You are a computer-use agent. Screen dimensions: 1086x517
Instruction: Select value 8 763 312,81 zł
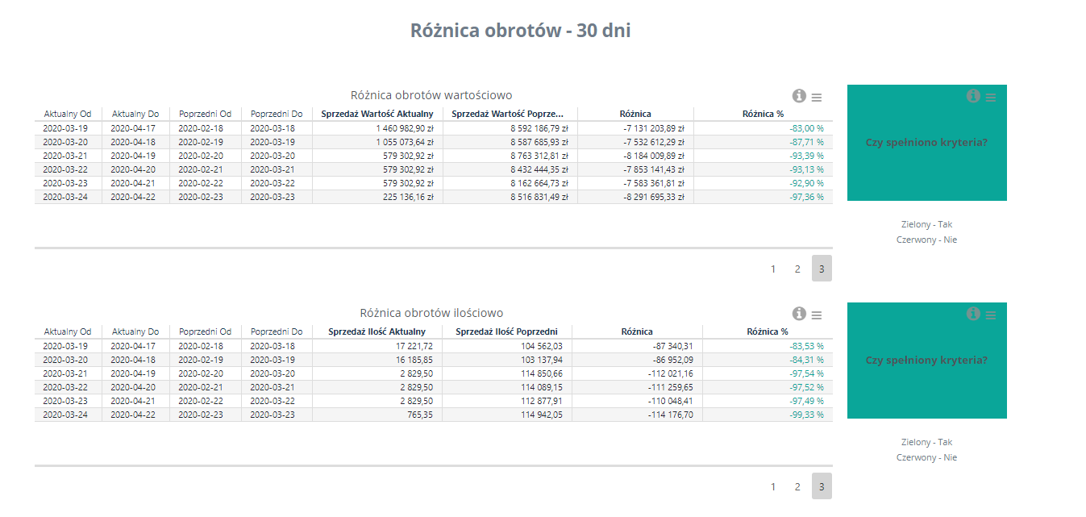point(539,156)
